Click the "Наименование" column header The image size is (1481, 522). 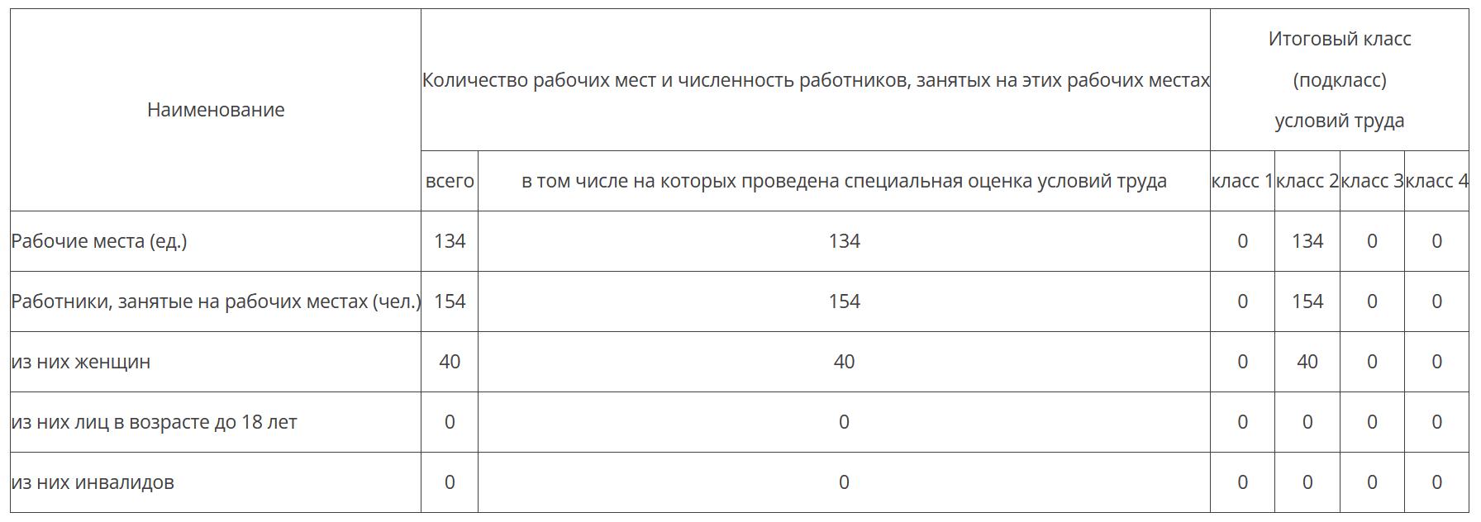pos(216,110)
